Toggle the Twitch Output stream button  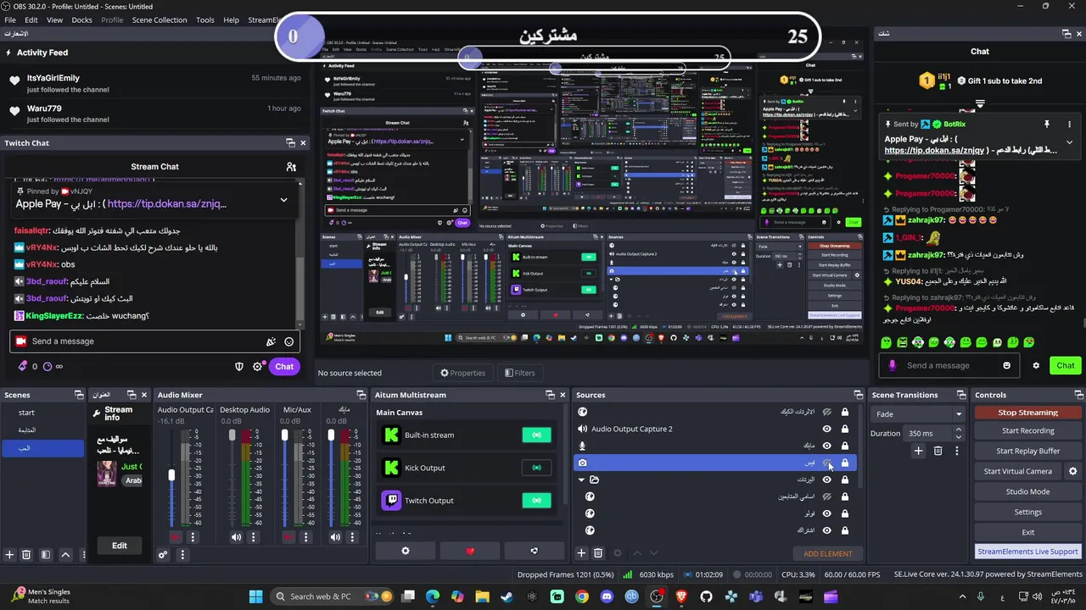pyautogui.click(x=536, y=501)
